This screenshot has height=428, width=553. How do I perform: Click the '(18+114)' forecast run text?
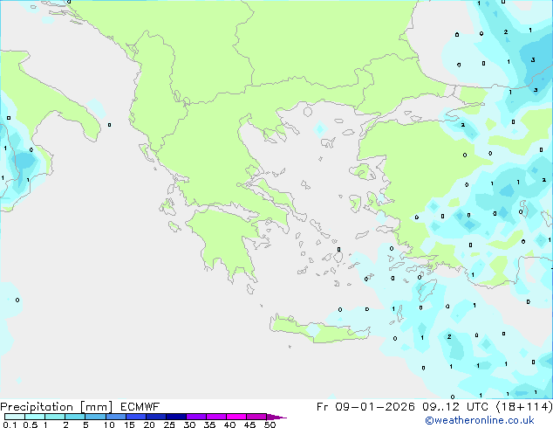tap(524, 407)
